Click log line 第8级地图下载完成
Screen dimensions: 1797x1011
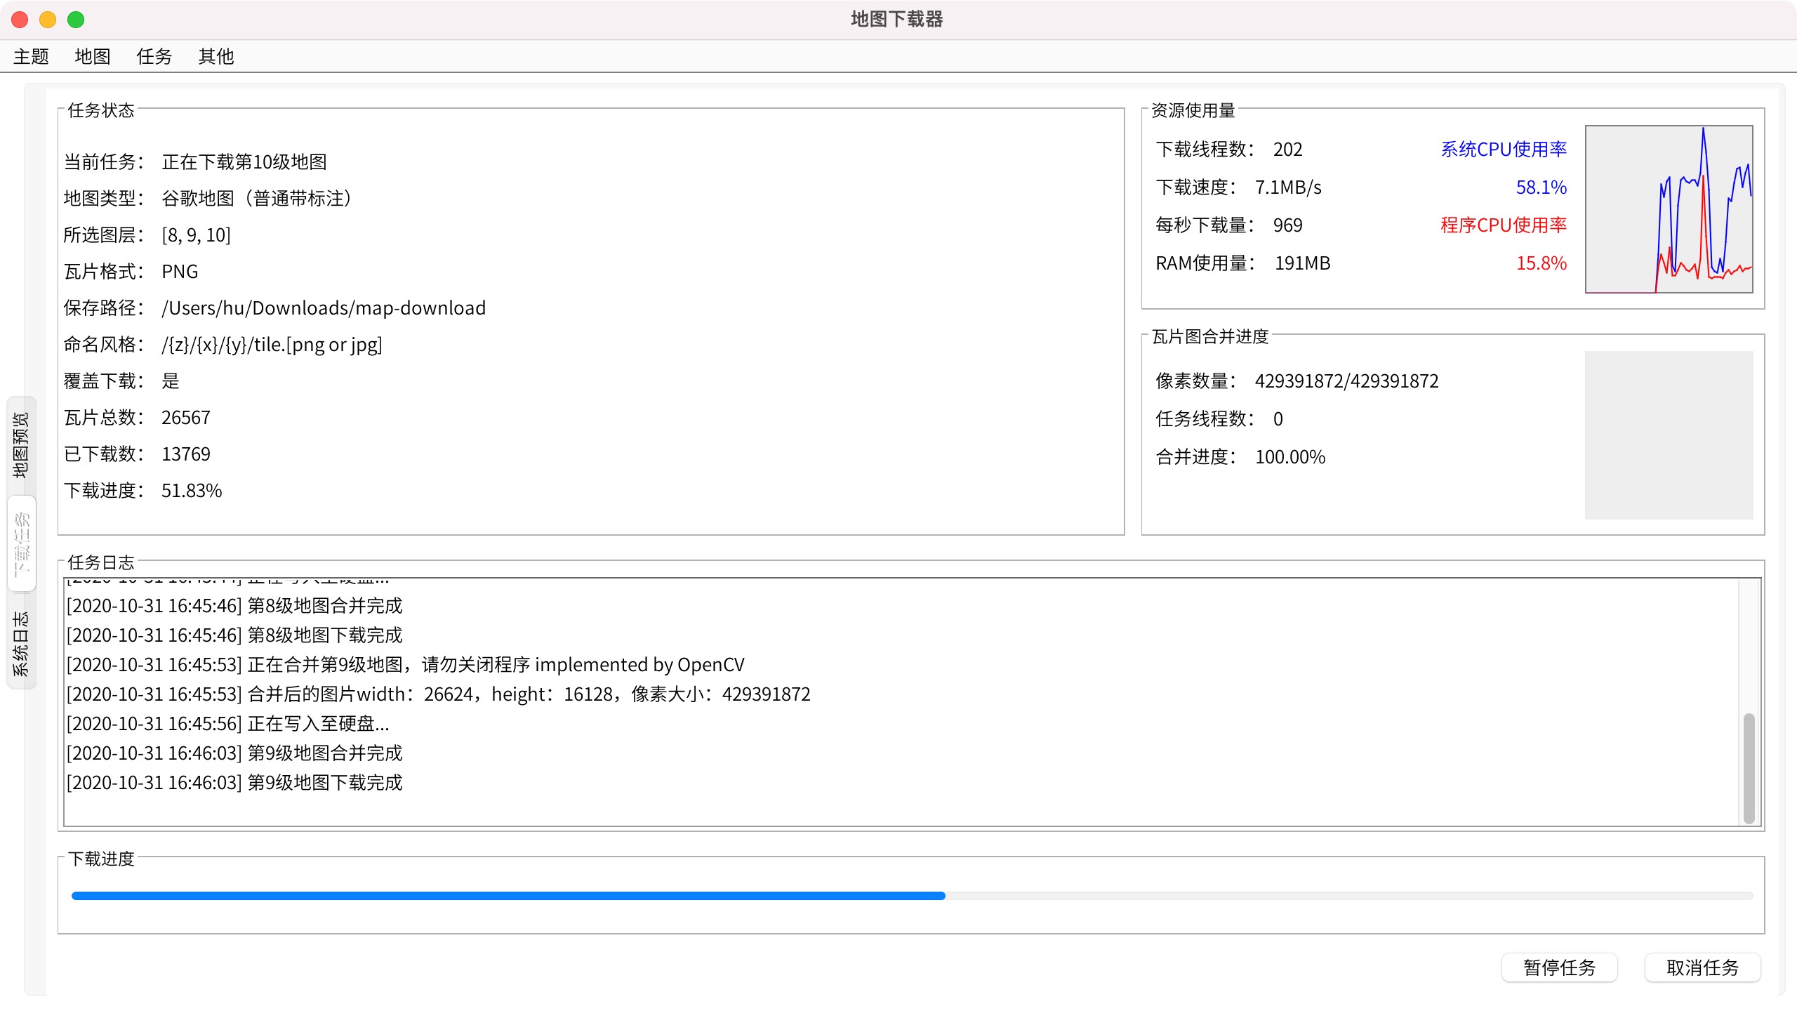(234, 635)
